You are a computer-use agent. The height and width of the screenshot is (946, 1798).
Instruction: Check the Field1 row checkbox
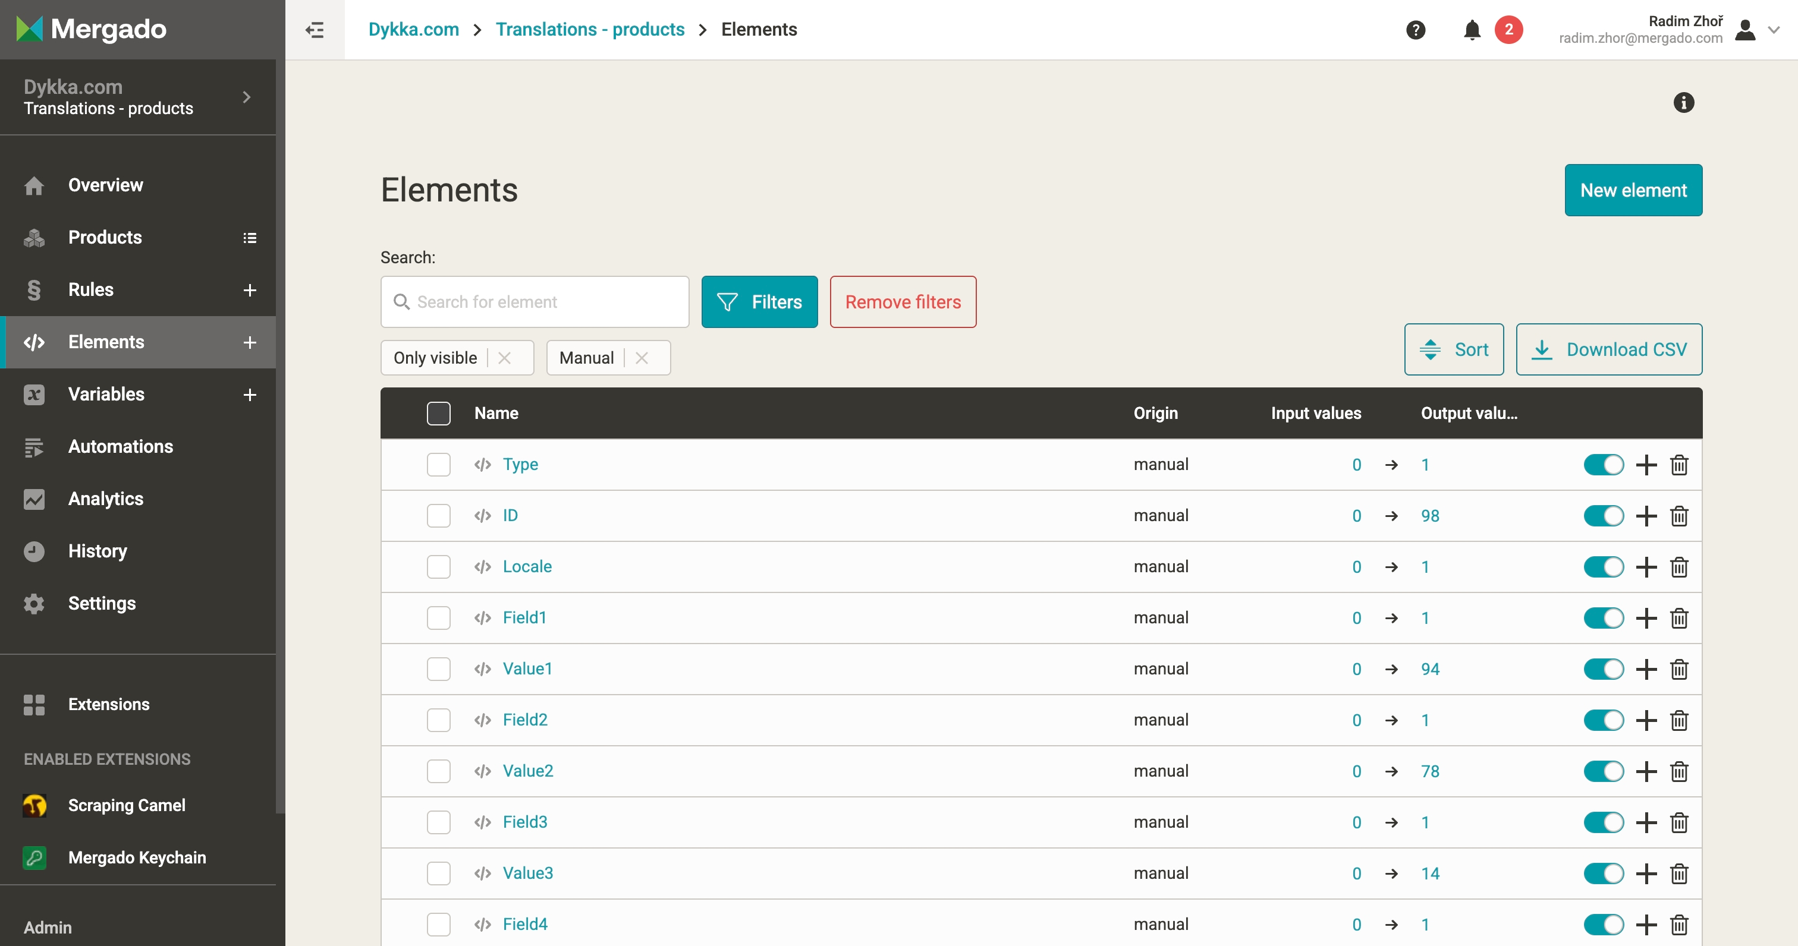438,617
